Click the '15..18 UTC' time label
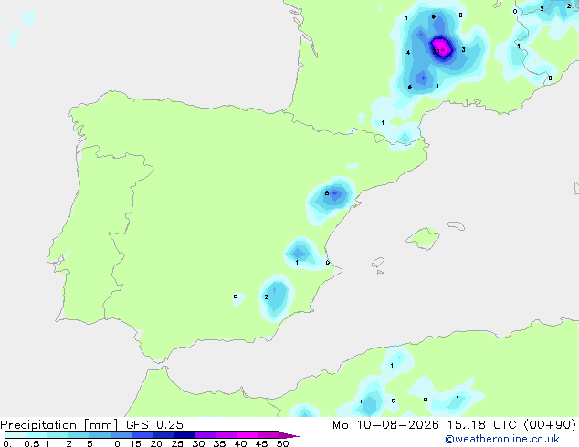 (x=481, y=425)
